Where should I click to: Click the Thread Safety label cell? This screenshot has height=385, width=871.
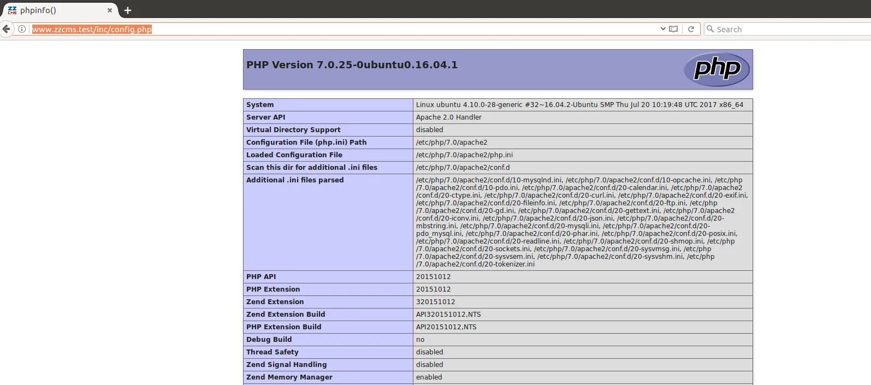272,352
